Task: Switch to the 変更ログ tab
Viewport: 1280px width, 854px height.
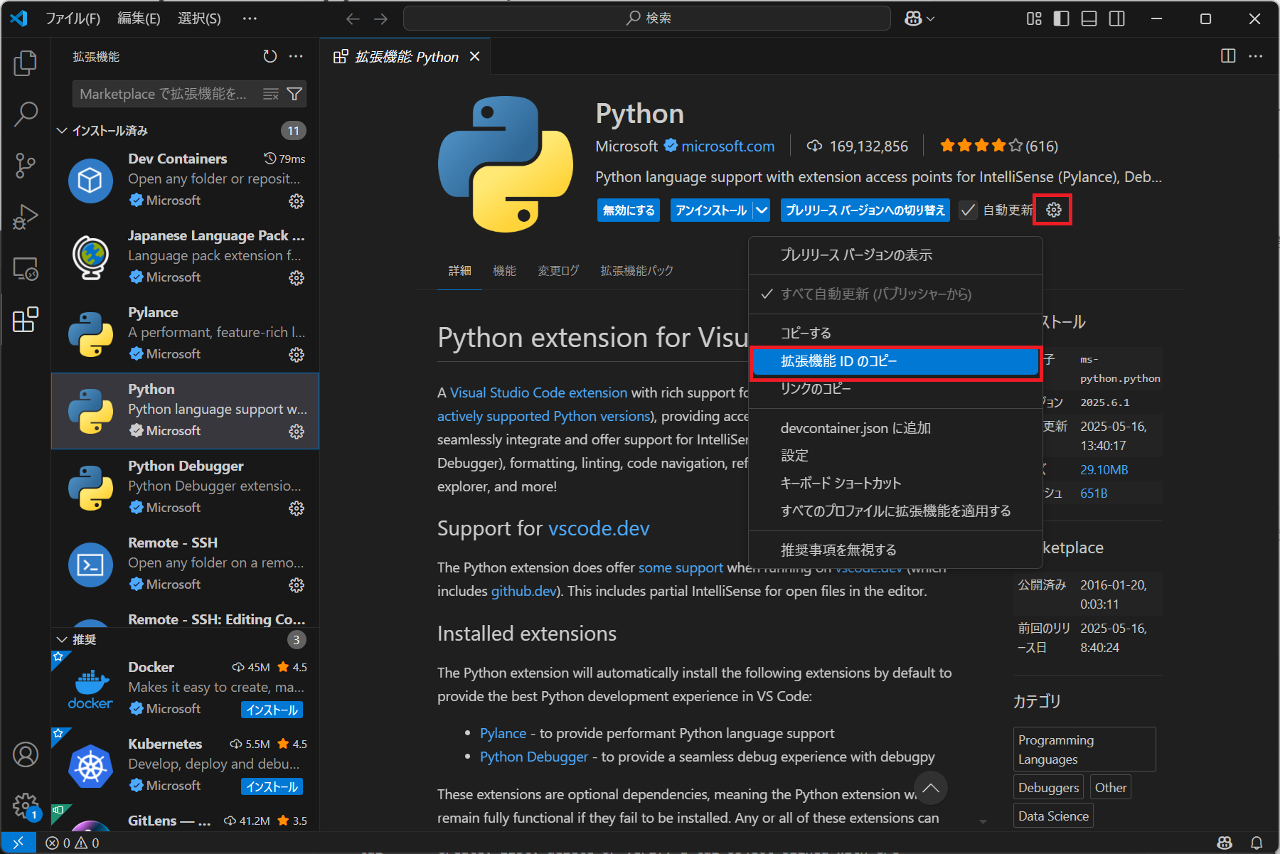Action: click(558, 270)
